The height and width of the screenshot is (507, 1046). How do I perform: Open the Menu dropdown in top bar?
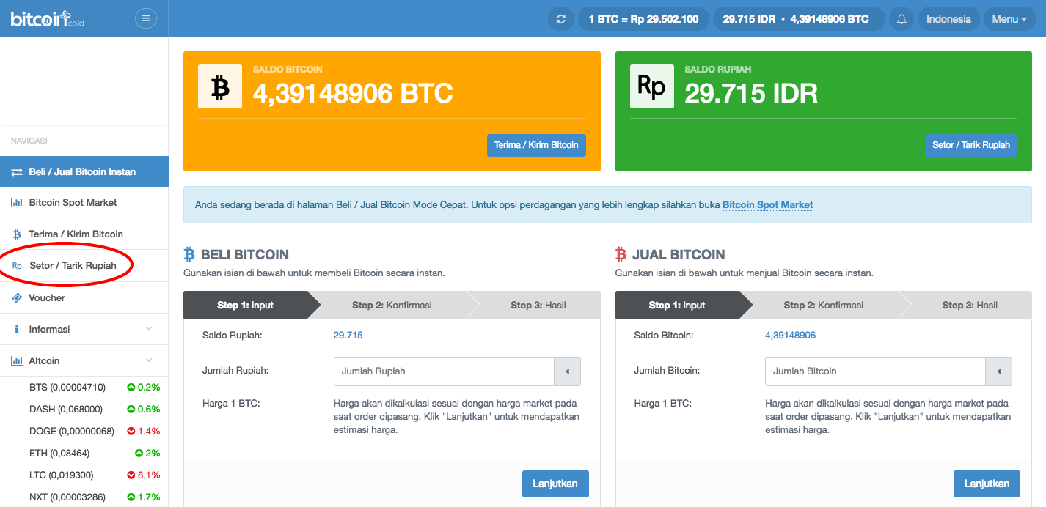click(1009, 19)
